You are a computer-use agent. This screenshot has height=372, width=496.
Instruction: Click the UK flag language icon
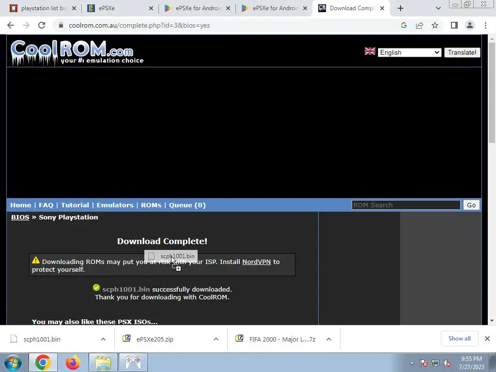(x=370, y=51)
